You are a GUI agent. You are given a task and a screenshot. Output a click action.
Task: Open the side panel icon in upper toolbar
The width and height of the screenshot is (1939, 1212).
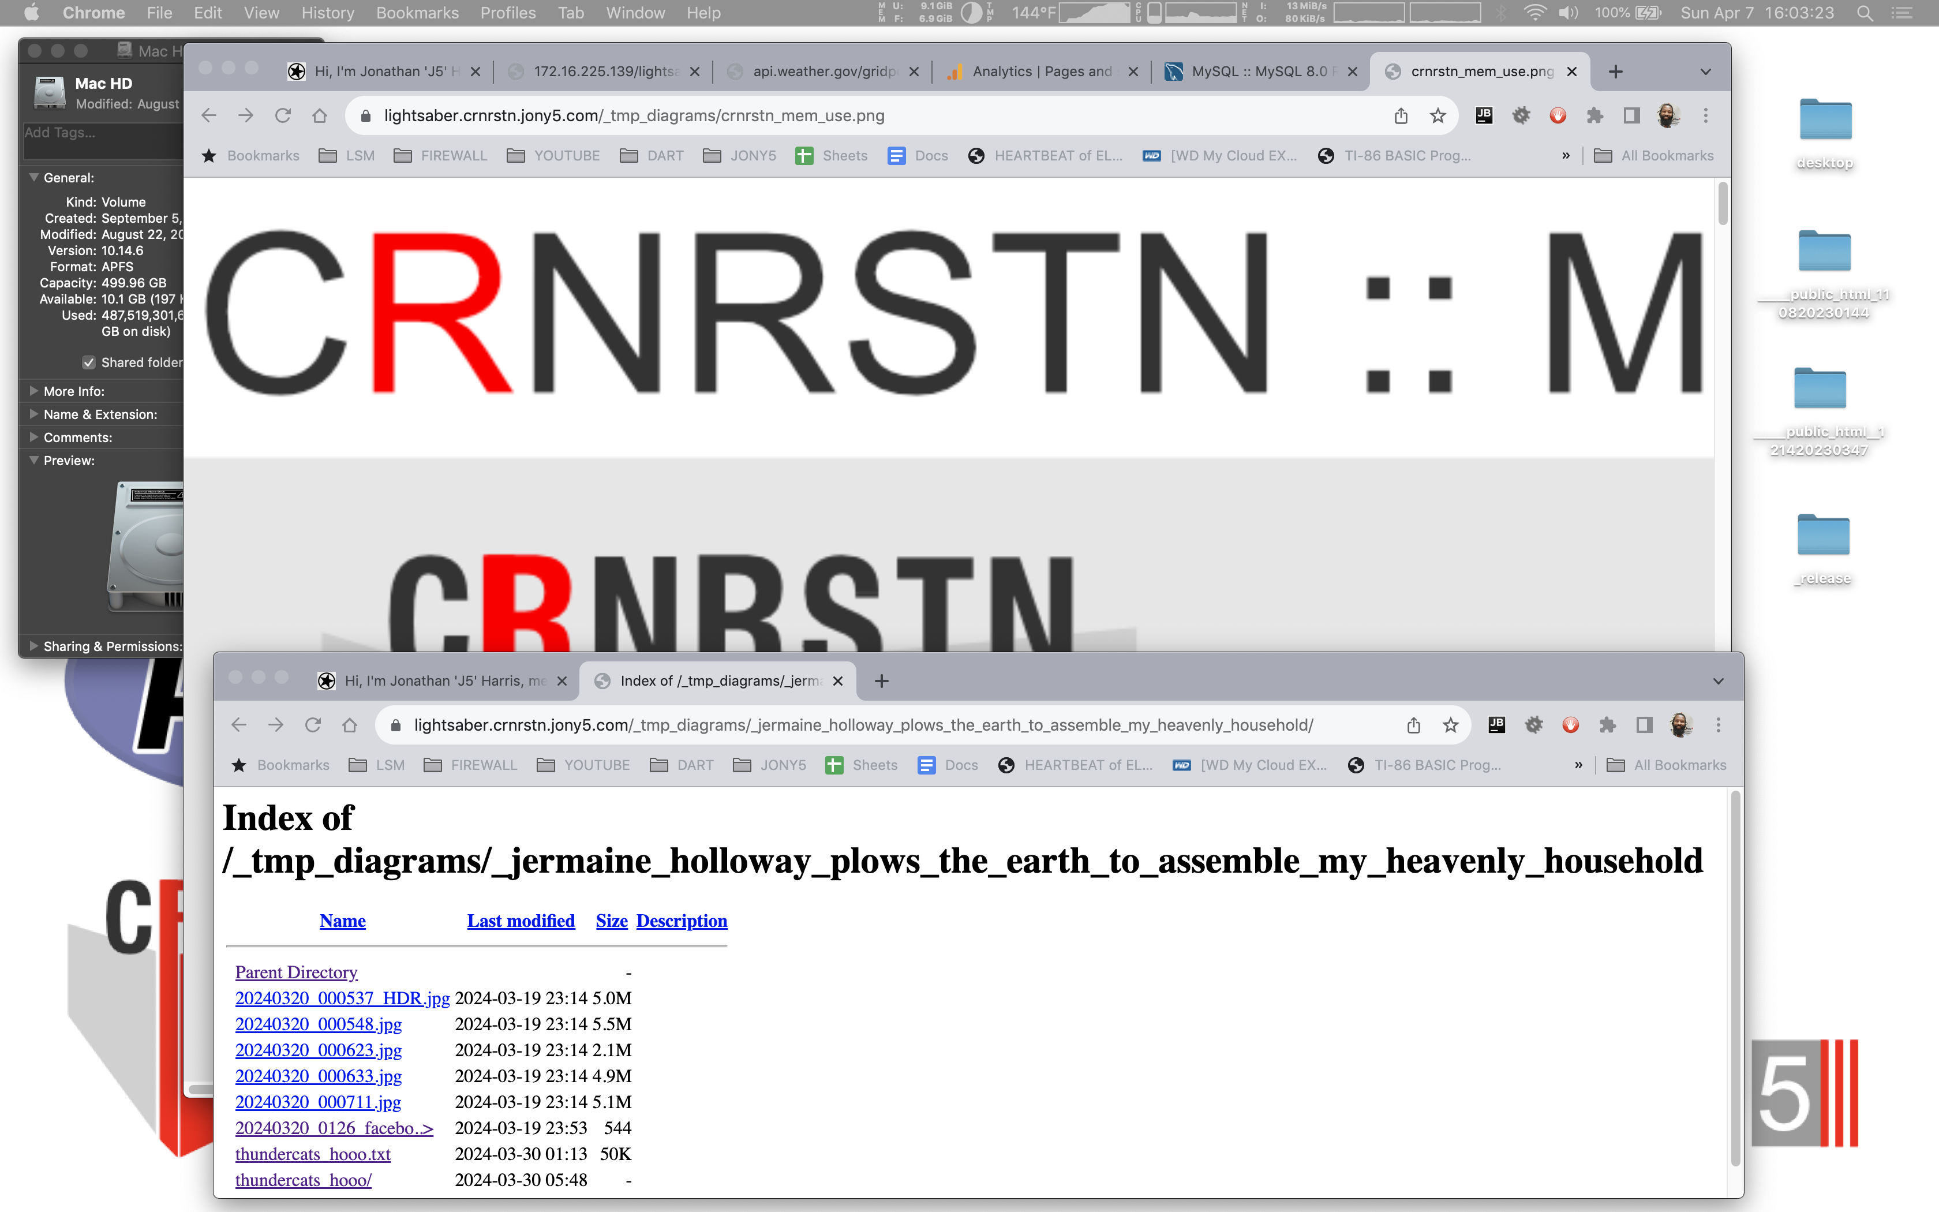click(x=1631, y=116)
